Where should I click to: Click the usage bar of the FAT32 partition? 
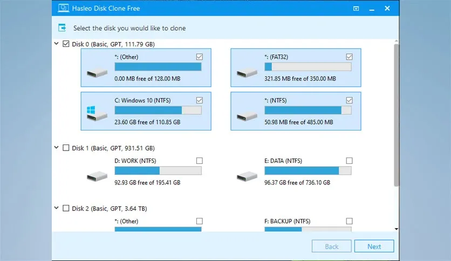coord(307,67)
